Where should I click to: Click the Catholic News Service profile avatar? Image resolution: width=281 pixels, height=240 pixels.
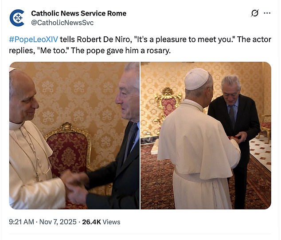(17, 17)
